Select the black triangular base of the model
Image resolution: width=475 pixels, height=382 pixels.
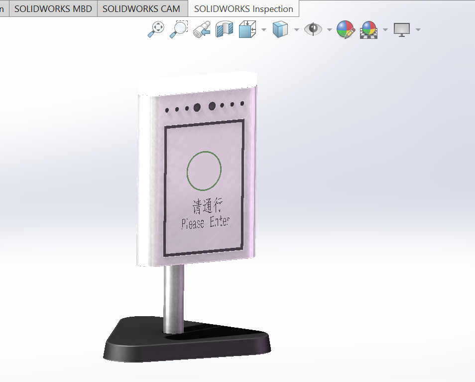[187, 340]
